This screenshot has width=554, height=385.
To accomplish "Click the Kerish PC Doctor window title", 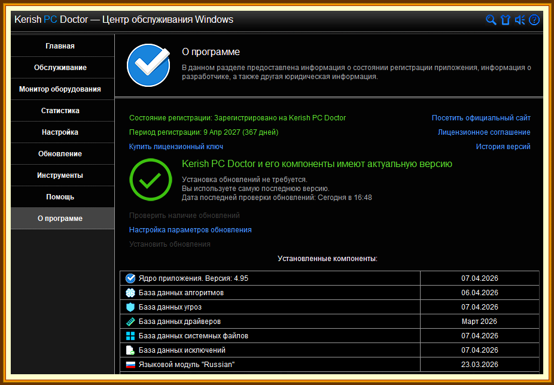I will pyautogui.click(x=124, y=19).
